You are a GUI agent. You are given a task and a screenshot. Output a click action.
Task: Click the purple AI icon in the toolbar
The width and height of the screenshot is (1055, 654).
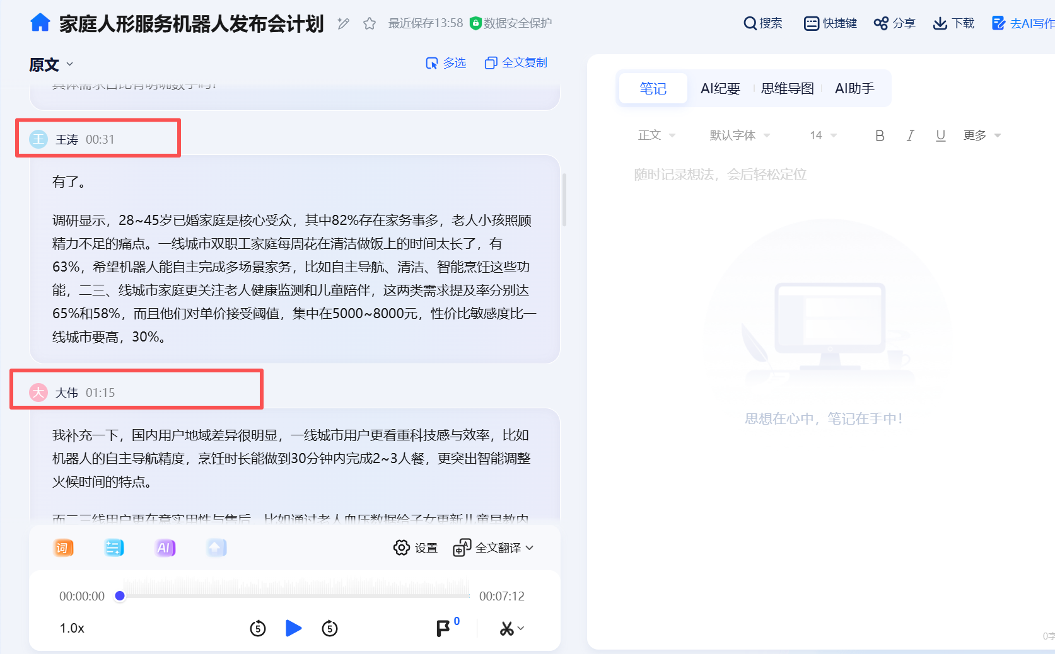coord(165,548)
